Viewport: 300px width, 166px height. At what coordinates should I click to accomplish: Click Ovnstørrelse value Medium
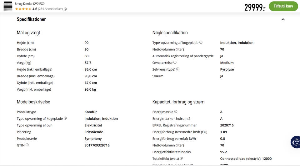227,63
